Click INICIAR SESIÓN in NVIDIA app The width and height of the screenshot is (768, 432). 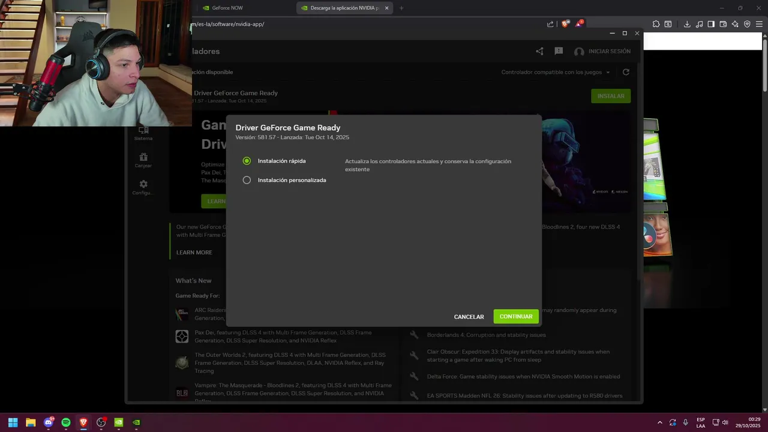610,52
